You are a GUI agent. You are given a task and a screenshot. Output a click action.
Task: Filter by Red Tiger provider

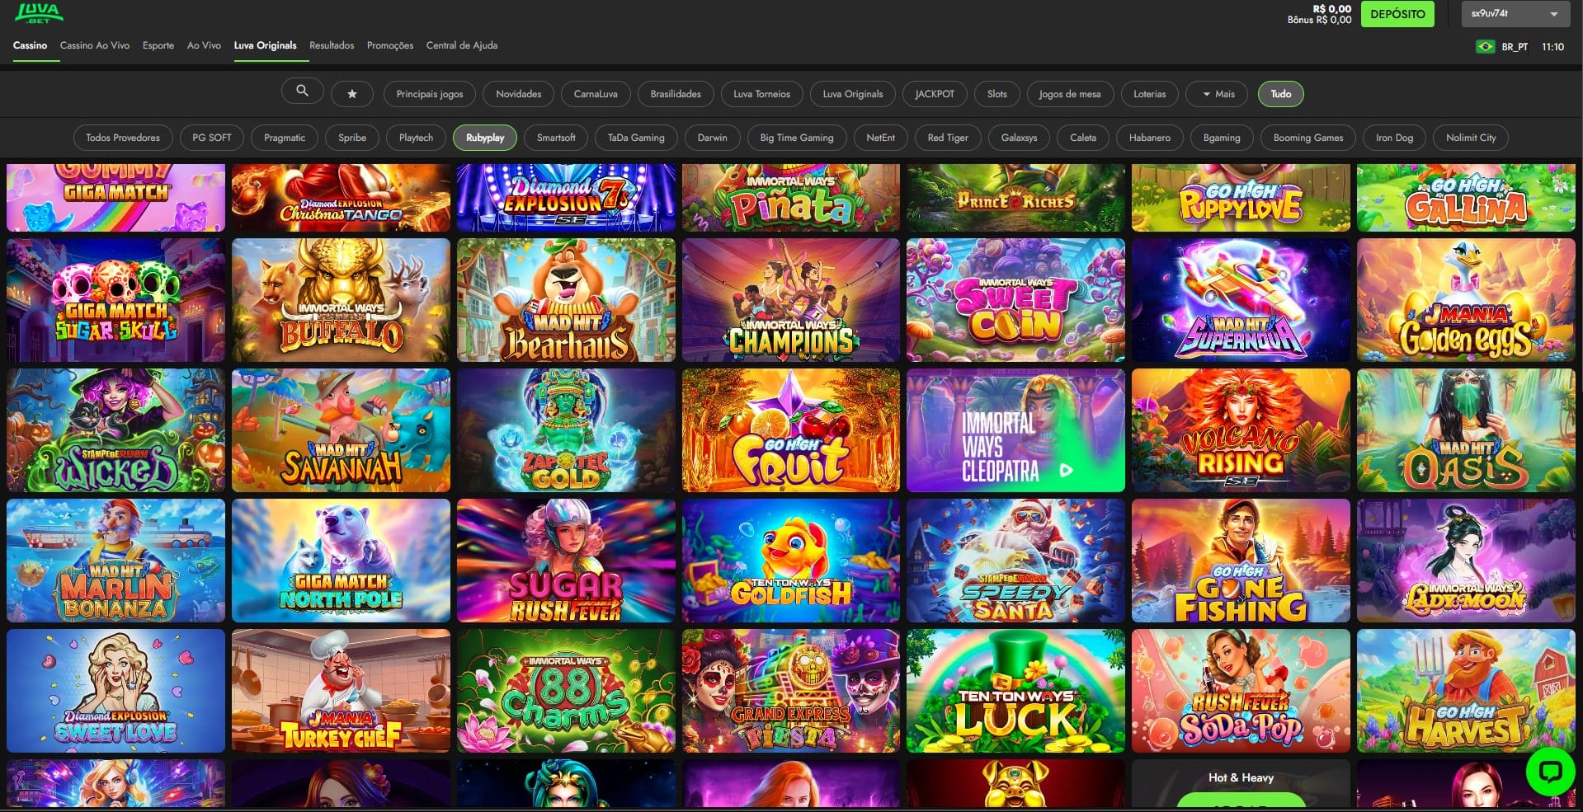[948, 138]
